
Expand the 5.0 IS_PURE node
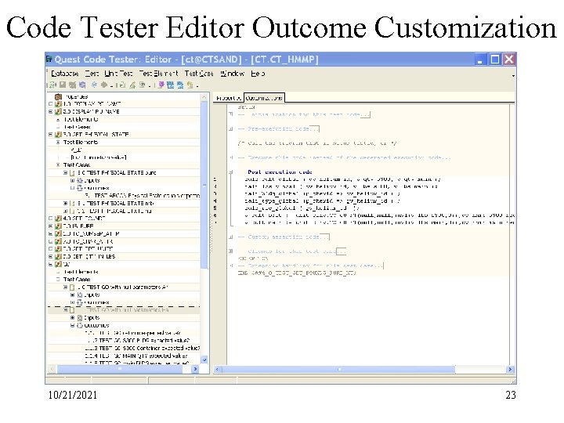pyautogui.click(x=51, y=226)
